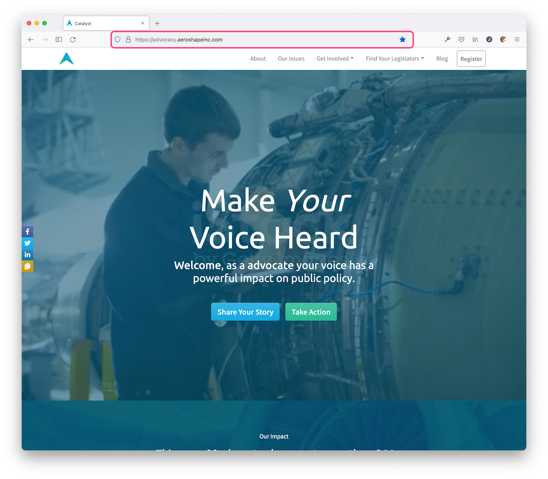This screenshot has height=479, width=548.
Task: Toggle the browser sidebar panel
Action: point(59,39)
